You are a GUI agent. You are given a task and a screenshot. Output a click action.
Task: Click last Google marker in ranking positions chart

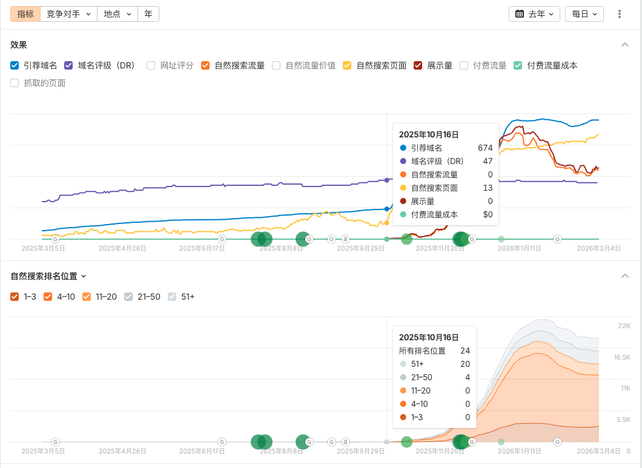tap(557, 442)
